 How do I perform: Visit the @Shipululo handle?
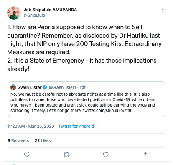34,15
